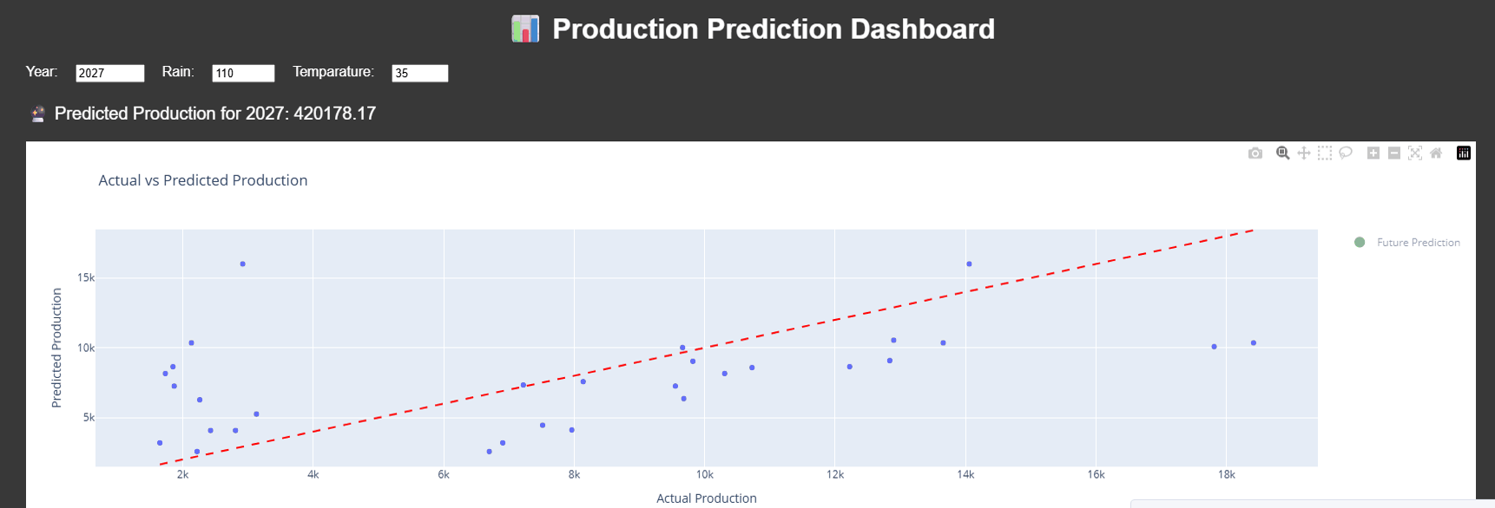Activate the Pan tool
Viewport: 1495px width, 508px height.
tap(1303, 153)
